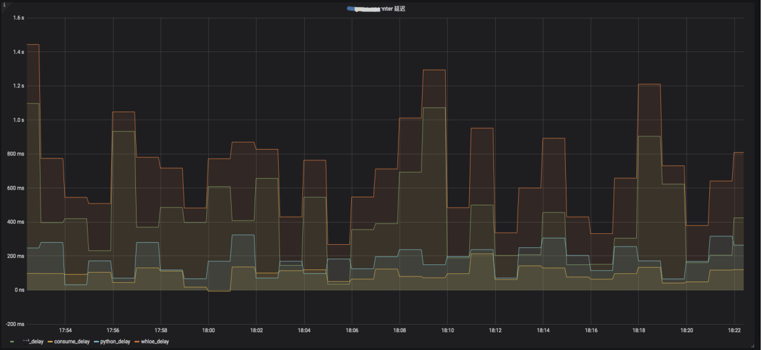Click the 18:16 time axis label
The width and height of the screenshot is (762, 350).
click(x=591, y=330)
